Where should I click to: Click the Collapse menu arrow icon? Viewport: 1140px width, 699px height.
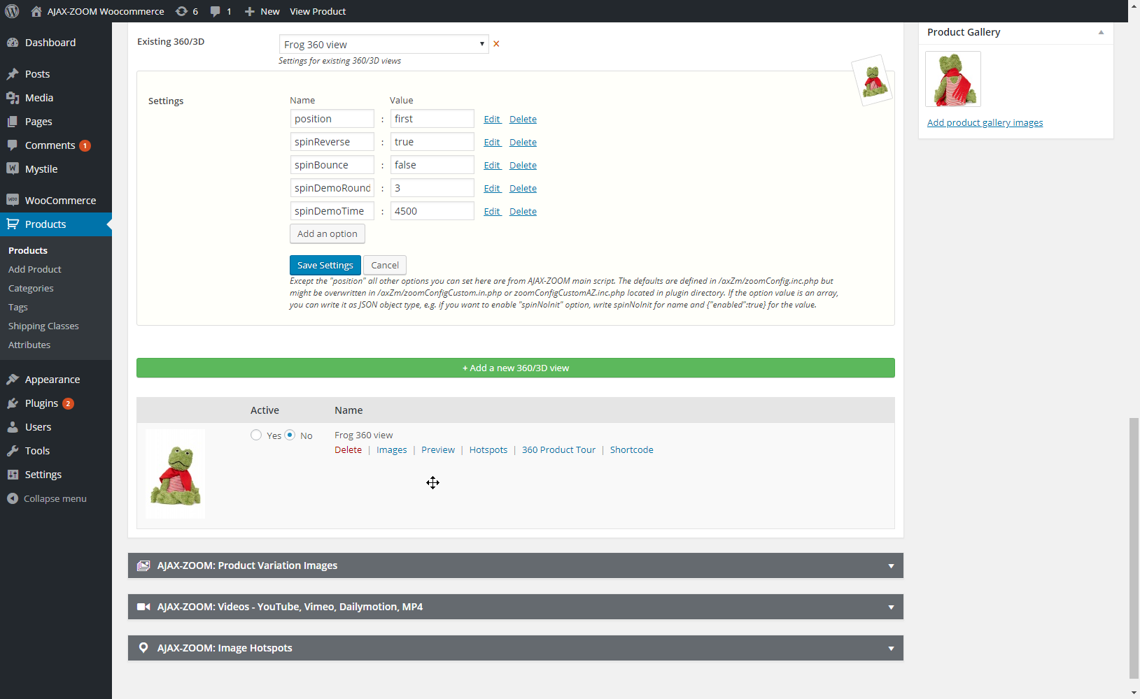coord(13,498)
